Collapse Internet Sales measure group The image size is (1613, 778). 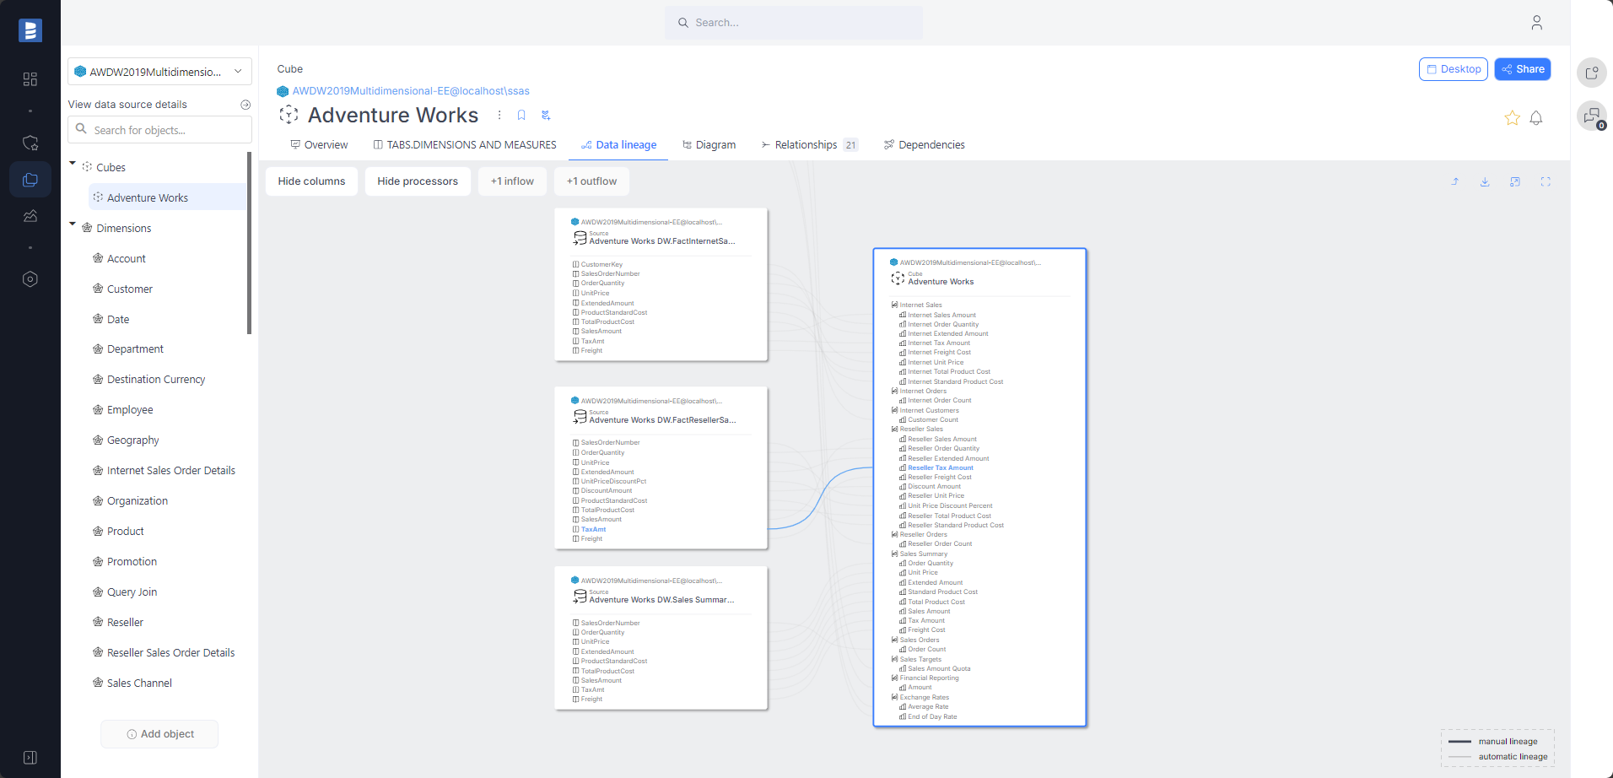coord(895,305)
